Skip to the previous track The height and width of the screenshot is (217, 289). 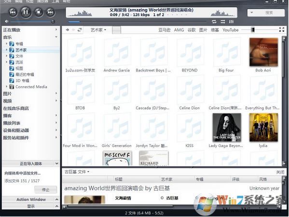coord(13,13)
